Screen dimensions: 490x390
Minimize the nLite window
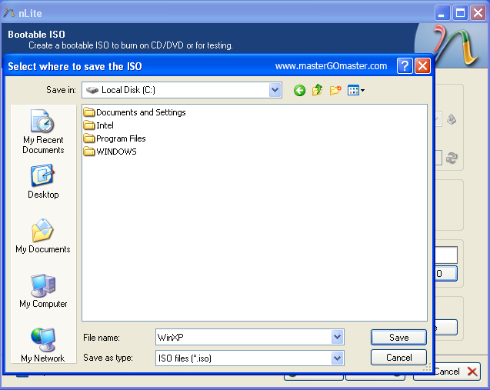coord(442,13)
